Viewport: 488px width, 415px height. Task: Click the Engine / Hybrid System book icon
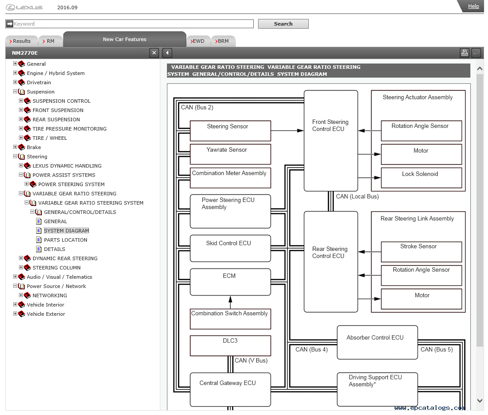click(x=22, y=73)
